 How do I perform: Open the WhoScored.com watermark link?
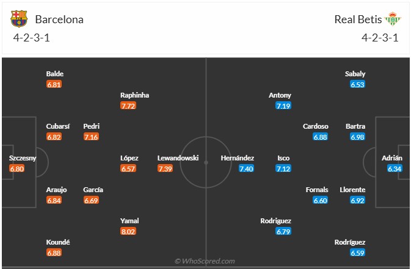[x=205, y=261]
